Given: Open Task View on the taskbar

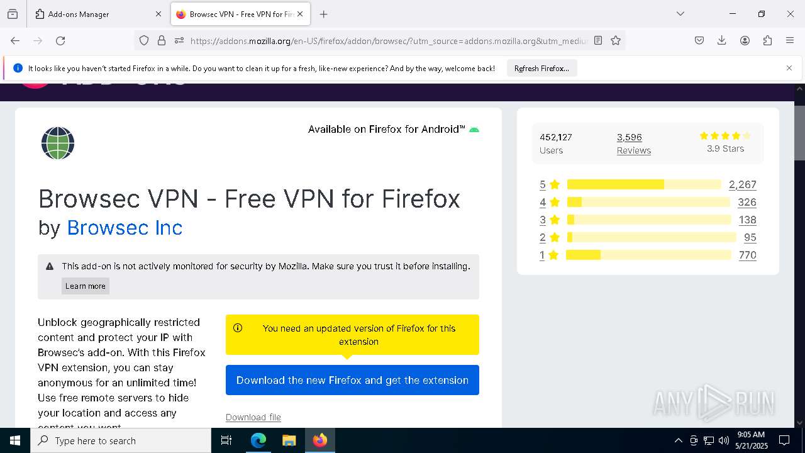Looking at the screenshot, I should (226, 440).
